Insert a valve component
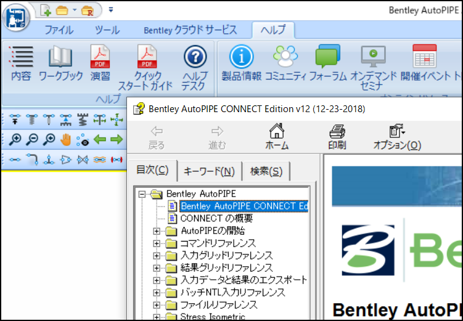 (83, 160)
